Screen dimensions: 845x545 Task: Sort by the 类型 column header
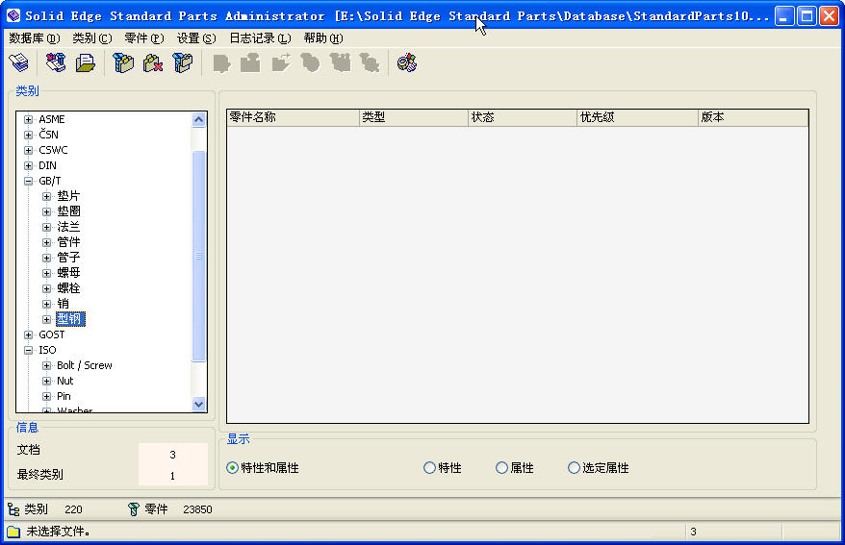414,117
